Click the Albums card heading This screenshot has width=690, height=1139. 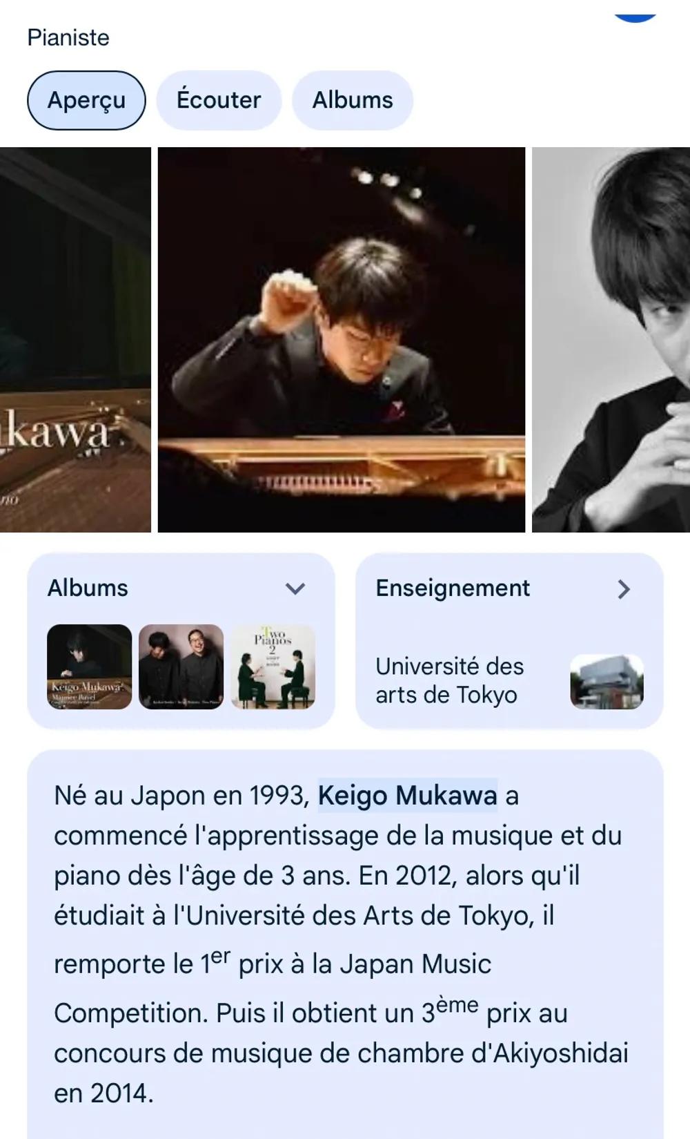tap(88, 588)
